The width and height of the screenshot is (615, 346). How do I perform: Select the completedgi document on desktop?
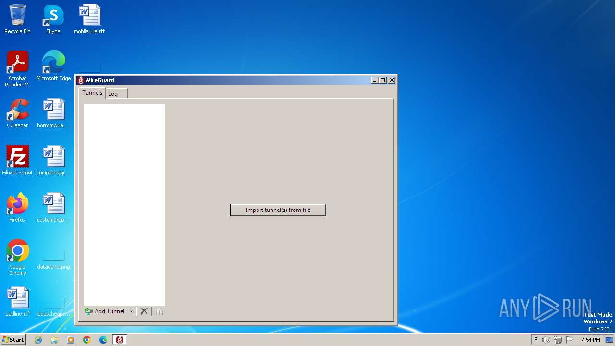pyautogui.click(x=53, y=161)
